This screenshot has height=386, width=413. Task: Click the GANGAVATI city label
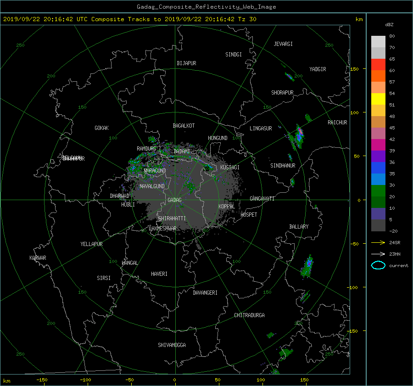coord(262,198)
